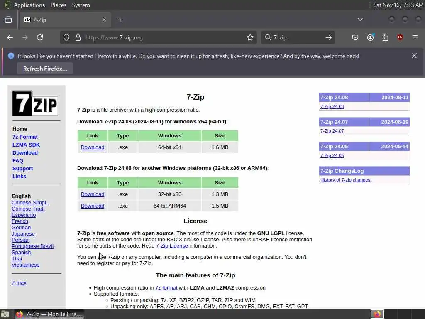Image resolution: width=425 pixels, height=319 pixels.
Task: Open the Firefox account icon
Action: (371, 37)
